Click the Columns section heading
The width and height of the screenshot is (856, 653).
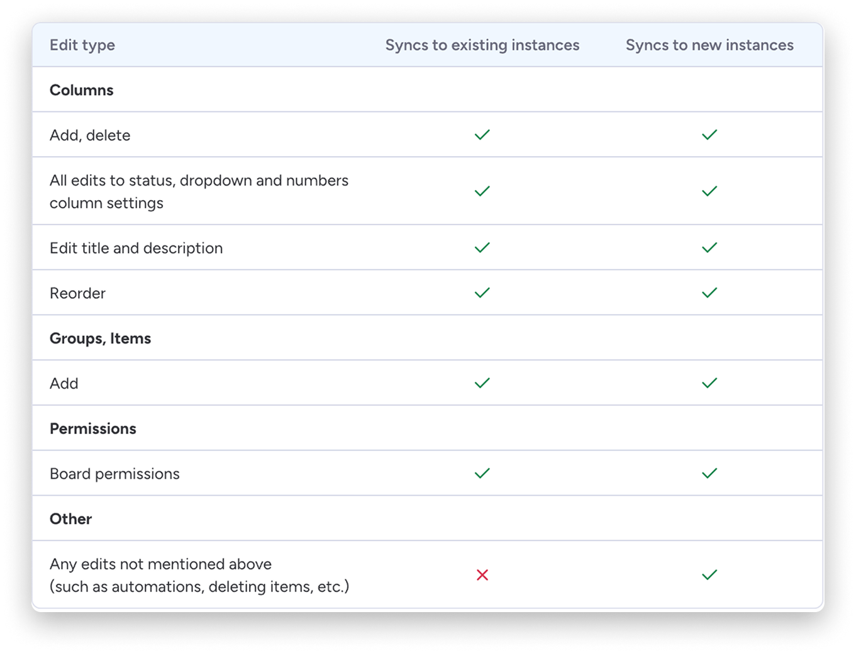point(82,90)
